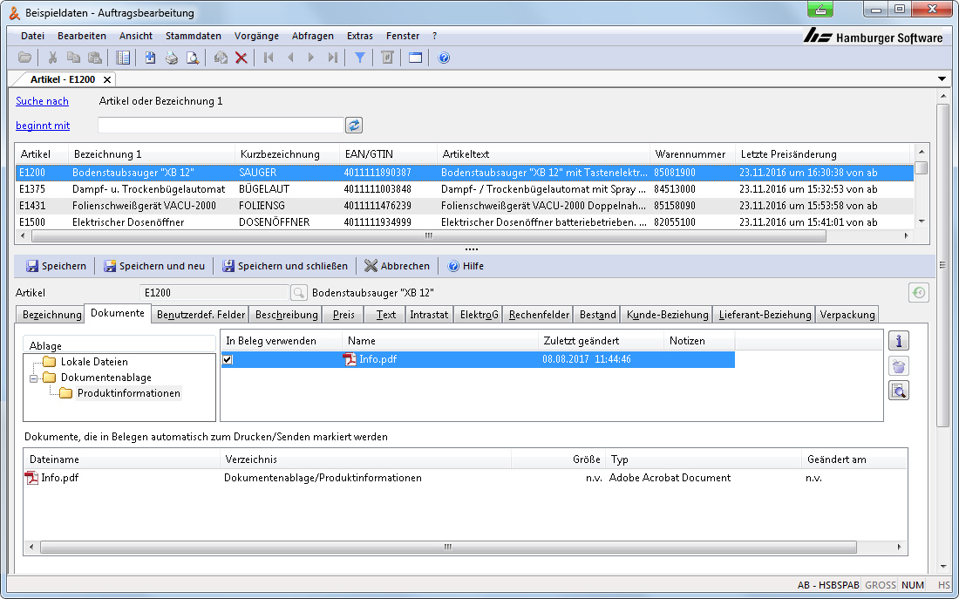Click the blue help icon in toolbar
This screenshot has width=959, height=599.
(x=444, y=58)
